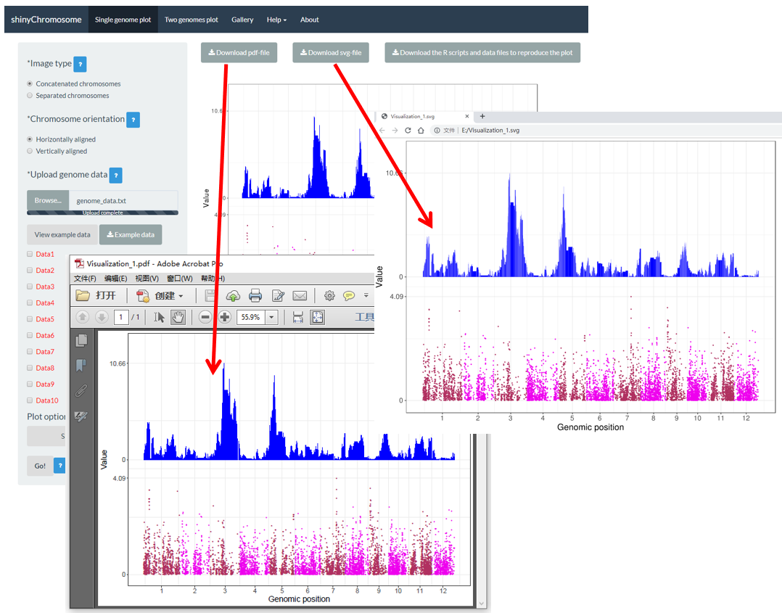Image resolution: width=782 pixels, height=613 pixels.
Task: Select Vertically aligned radio option
Action: tap(30, 151)
